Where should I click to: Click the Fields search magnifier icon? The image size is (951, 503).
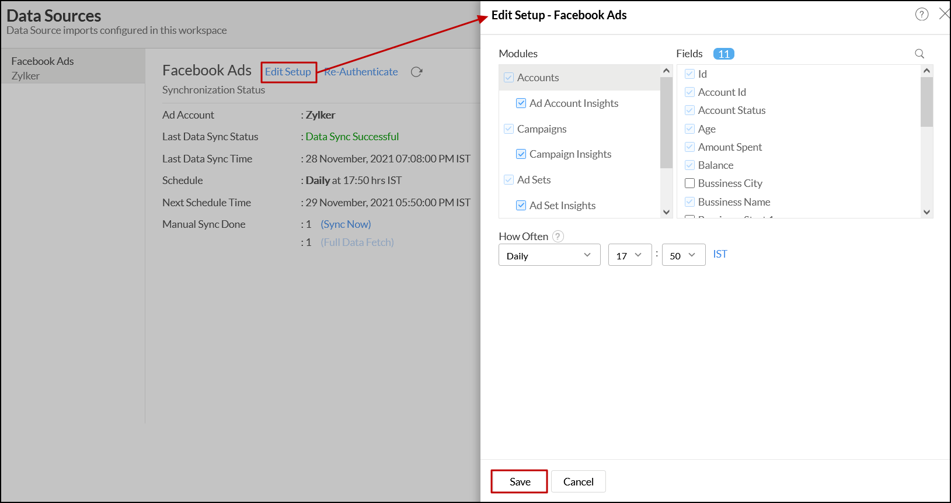point(919,54)
